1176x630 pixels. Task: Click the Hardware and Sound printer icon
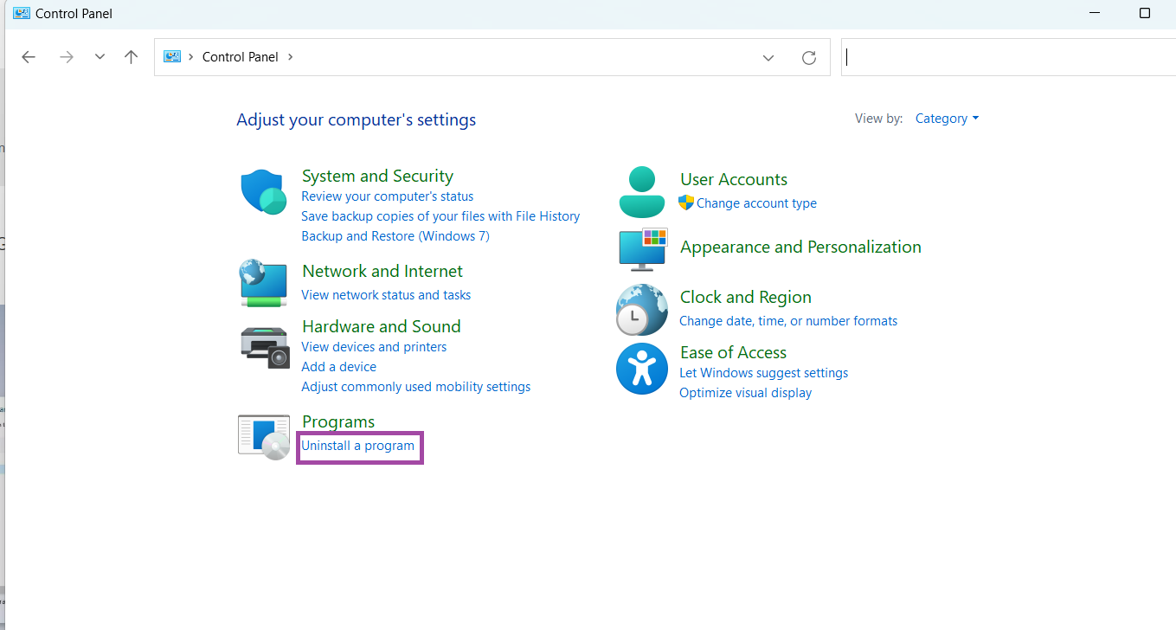[x=264, y=346]
